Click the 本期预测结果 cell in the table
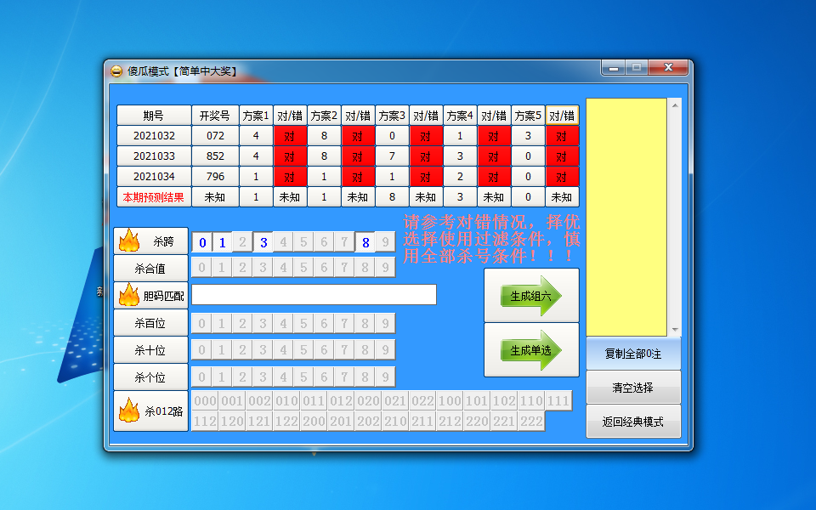This screenshot has width=816, height=510. pyautogui.click(x=153, y=196)
